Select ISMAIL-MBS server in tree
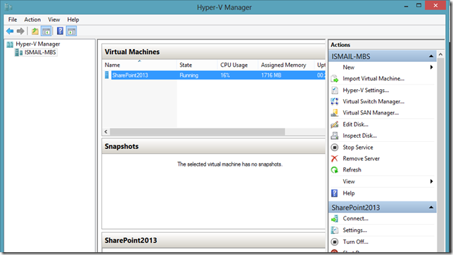453x255 pixels. pos(40,52)
